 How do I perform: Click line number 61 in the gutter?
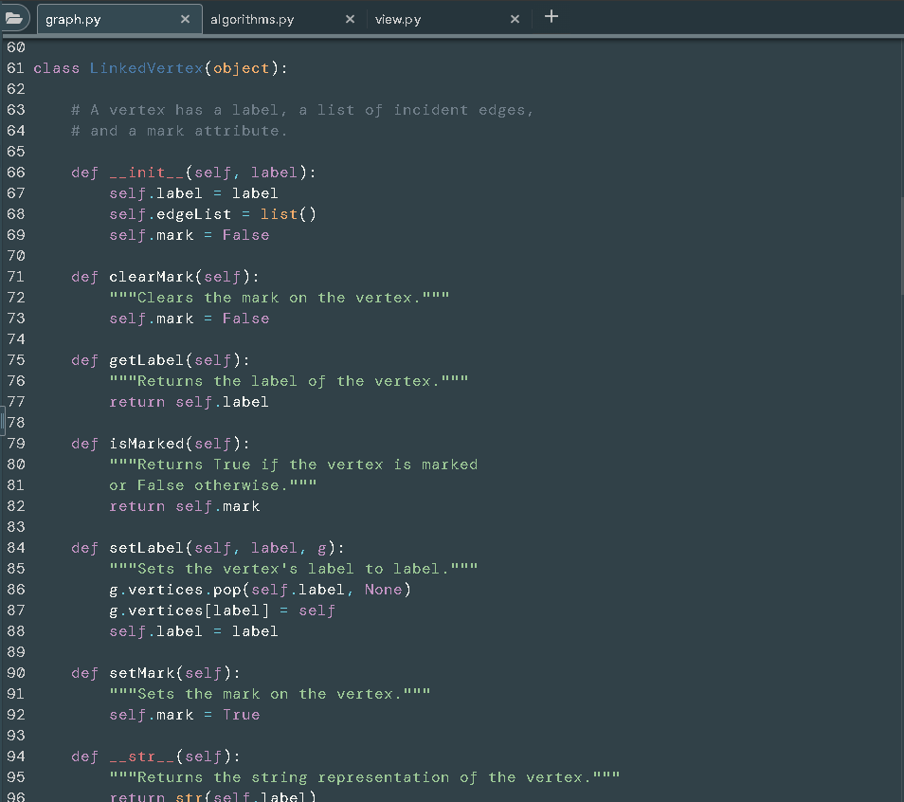tap(15, 67)
